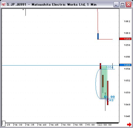This screenshot has width=133, height=128.
Task: Click the blue 1049 line label
Action: coord(110,100)
